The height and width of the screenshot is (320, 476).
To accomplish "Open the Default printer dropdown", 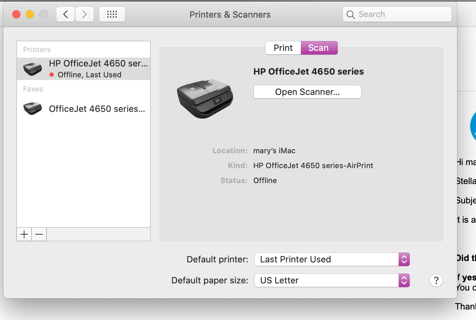I will point(332,259).
